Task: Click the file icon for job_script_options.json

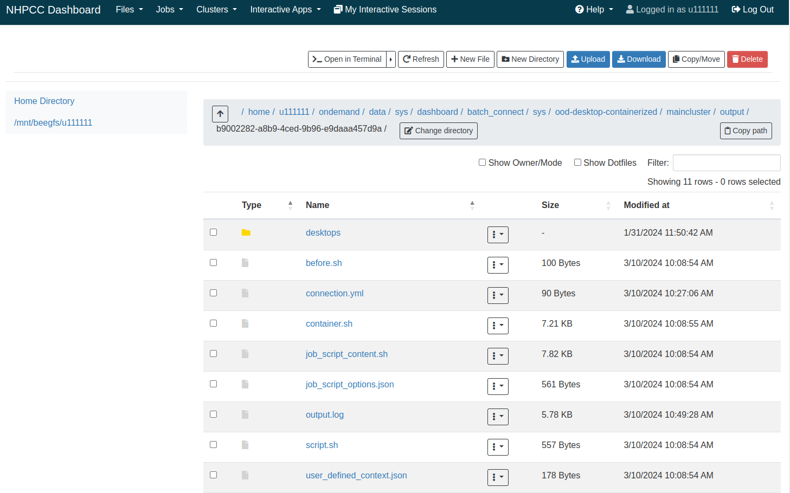Action: click(x=245, y=384)
